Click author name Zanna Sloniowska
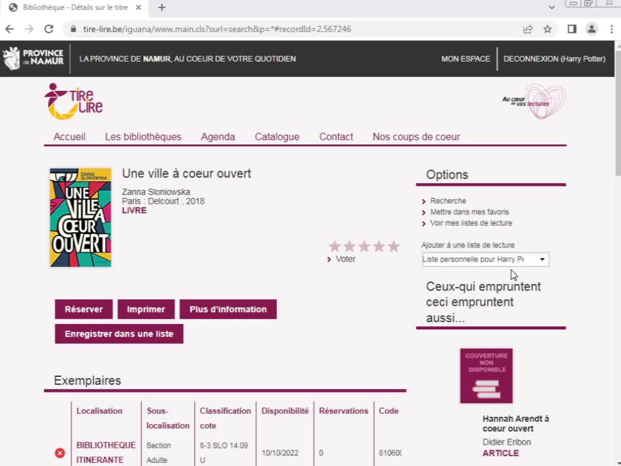This screenshot has height=466, width=621. [x=156, y=192]
